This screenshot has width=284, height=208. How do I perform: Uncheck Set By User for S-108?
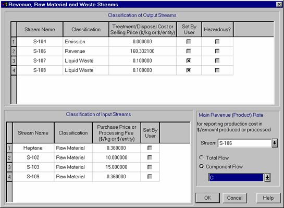(x=189, y=70)
